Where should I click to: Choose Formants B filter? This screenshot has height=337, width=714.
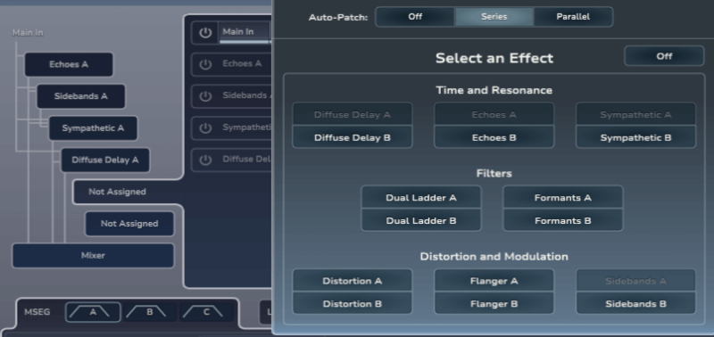tap(563, 220)
